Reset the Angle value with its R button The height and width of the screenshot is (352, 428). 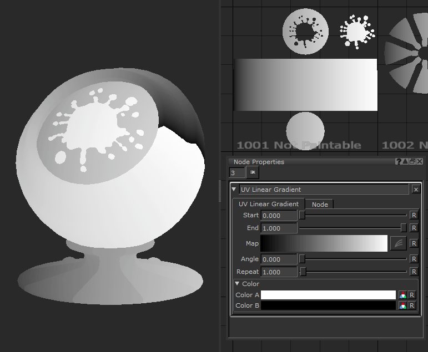pyautogui.click(x=413, y=259)
